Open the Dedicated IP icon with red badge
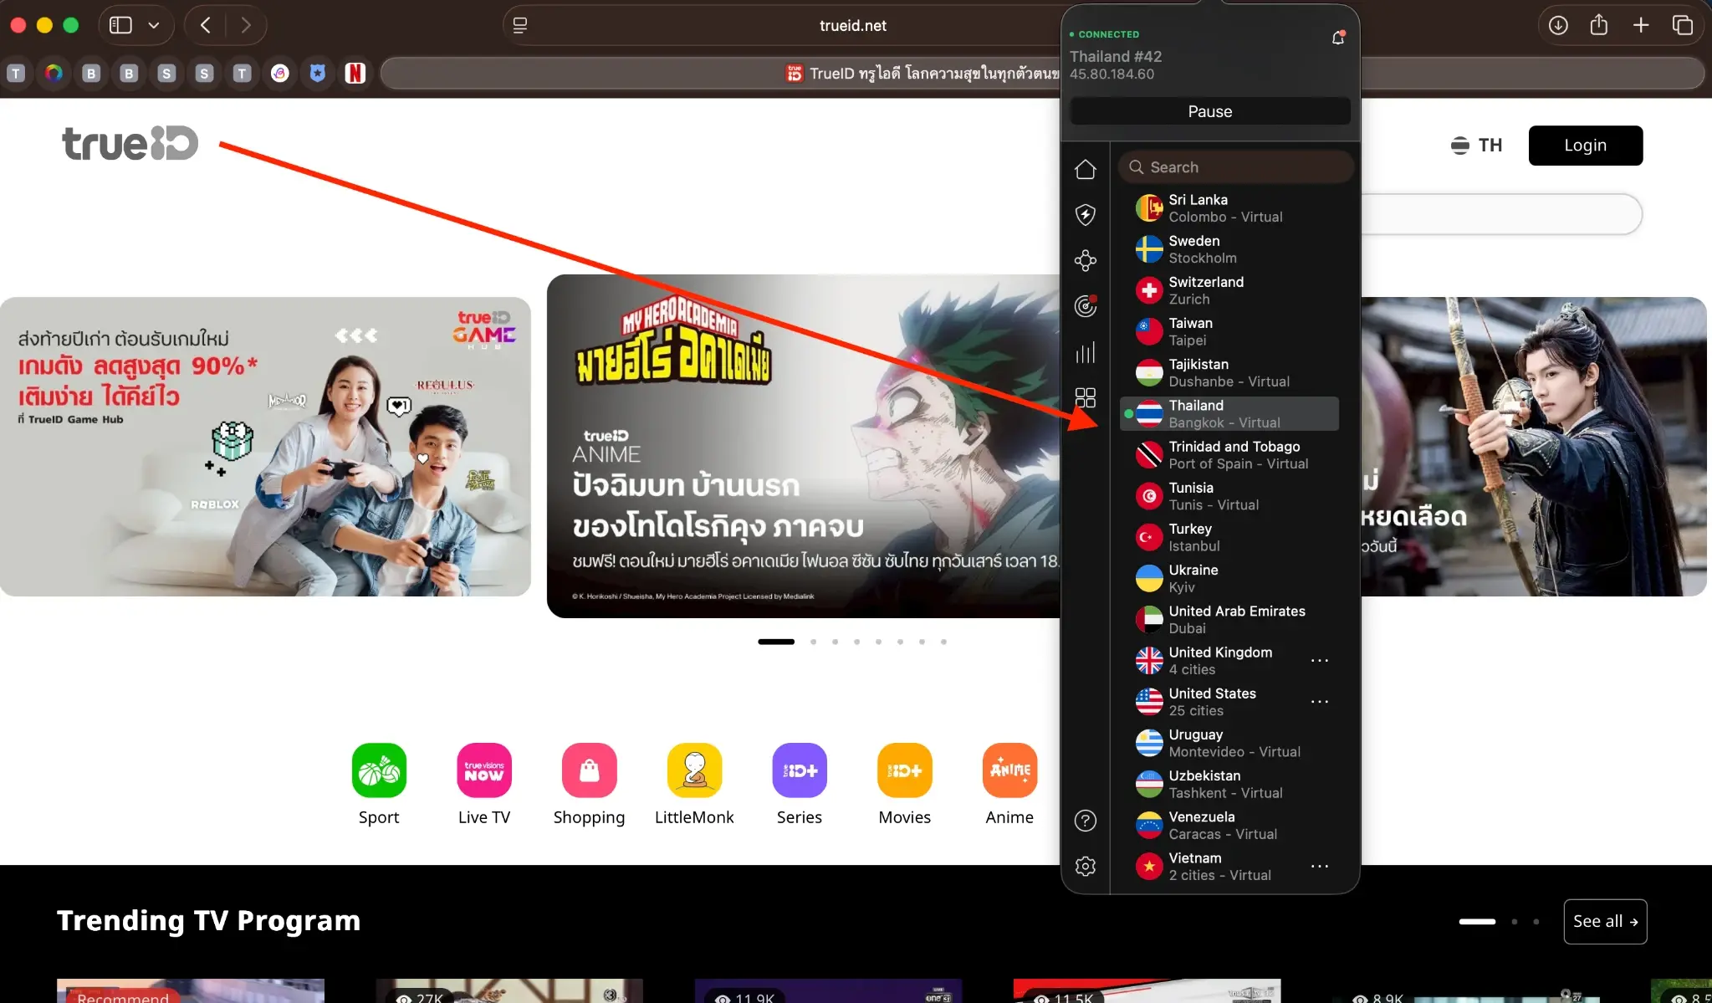This screenshot has height=1003, width=1712. 1085,306
